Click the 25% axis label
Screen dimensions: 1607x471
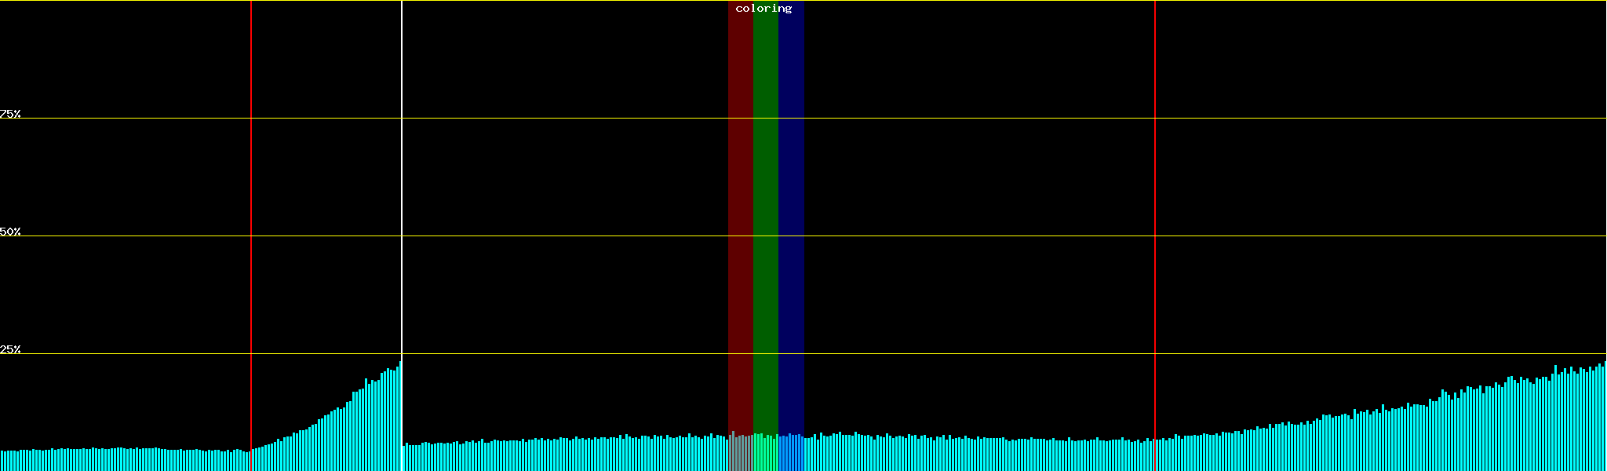coord(10,349)
